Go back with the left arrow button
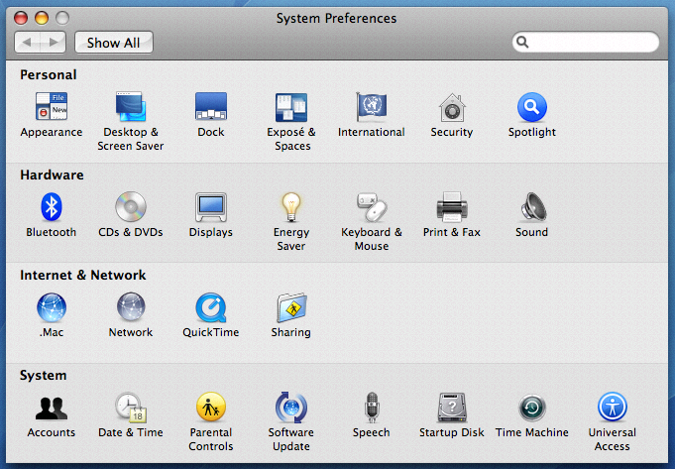Screen dimensions: 675x469 tap(27, 43)
